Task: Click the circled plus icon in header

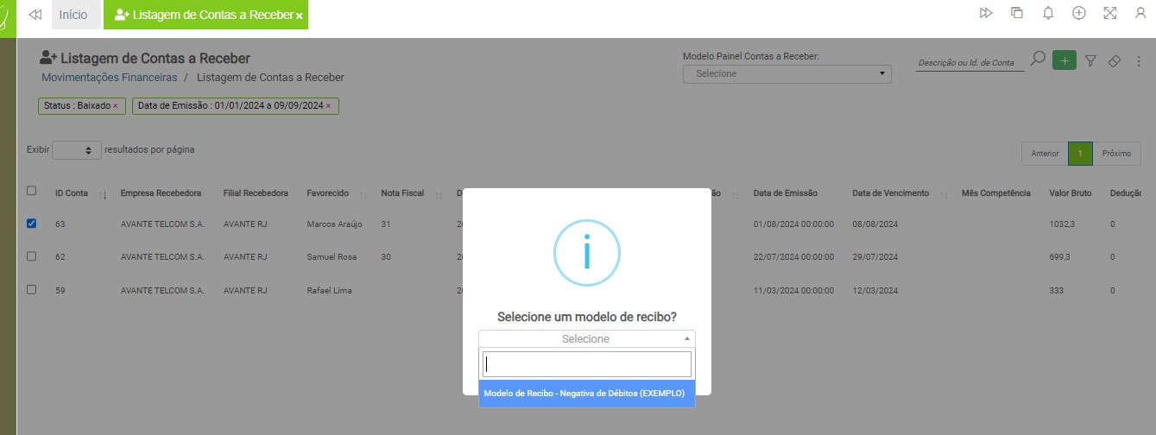Action: (1079, 13)
